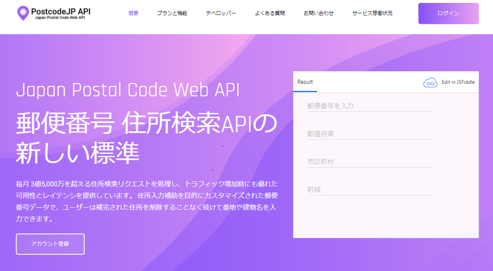Click the 都道府県 field

pyautogui.click(x=370, y=133)
